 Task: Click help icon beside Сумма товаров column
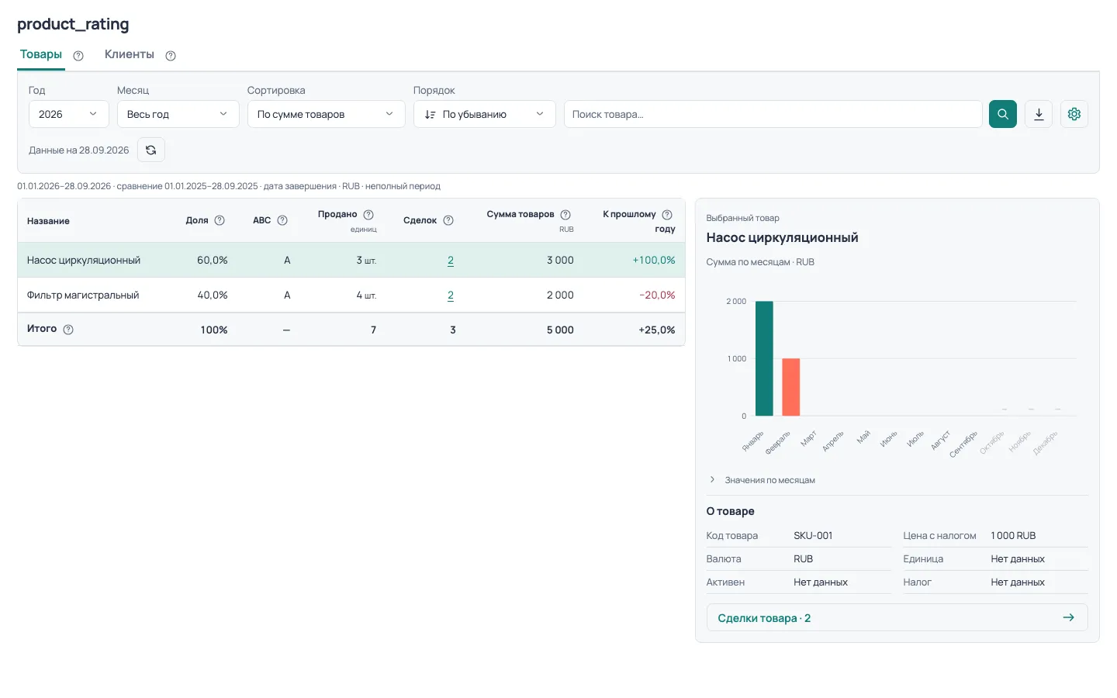565,215
